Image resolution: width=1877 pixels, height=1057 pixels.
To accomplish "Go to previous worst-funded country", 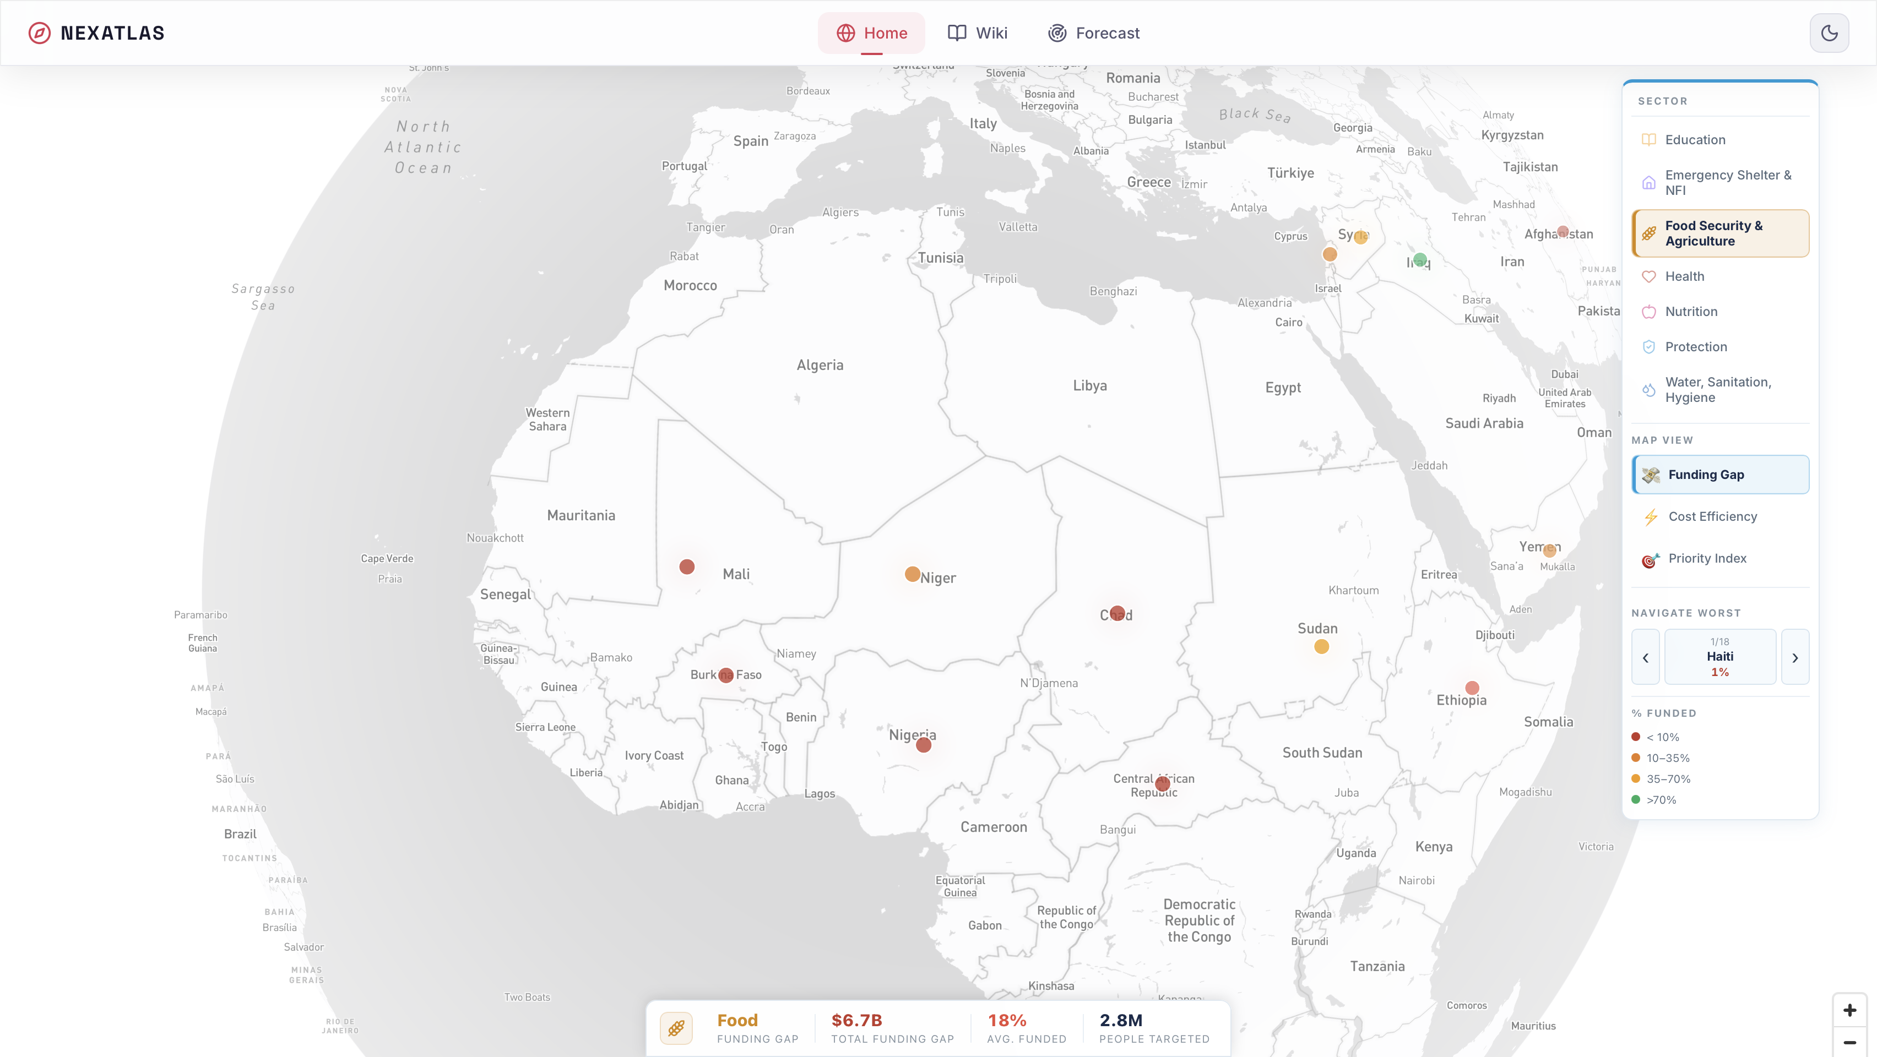I will pos(1645,657).
